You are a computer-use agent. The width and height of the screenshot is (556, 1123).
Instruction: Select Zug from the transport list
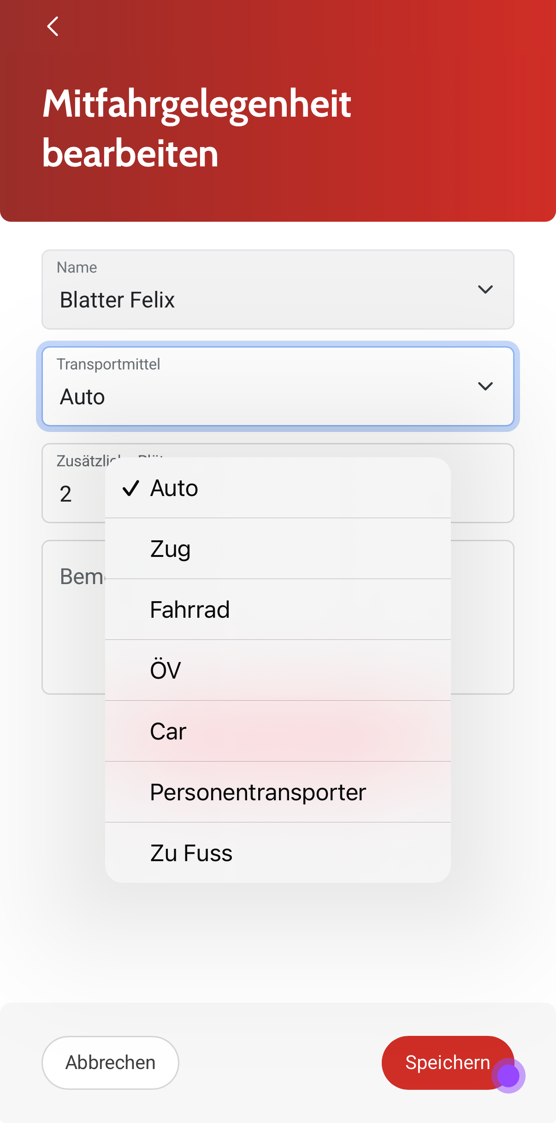(x=278, y=549)
